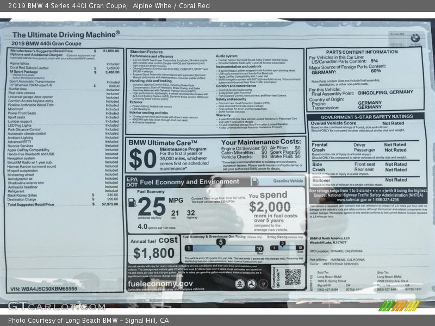Click the EPA/DOT badge in the Fuel Economy header
This screenshot has width=435, height=326.
pos(132,181)
